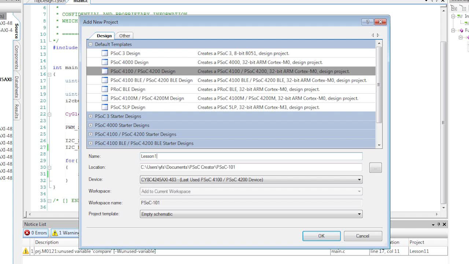Screen dimensions: 469x264
Task: Select the PSoC 5LP Design template icon
Action: pyautogui.click(x=105, y=107)
